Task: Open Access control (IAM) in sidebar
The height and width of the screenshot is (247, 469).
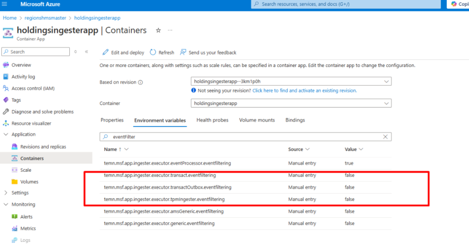Action: pyautogui.click(x=33, y=88)
